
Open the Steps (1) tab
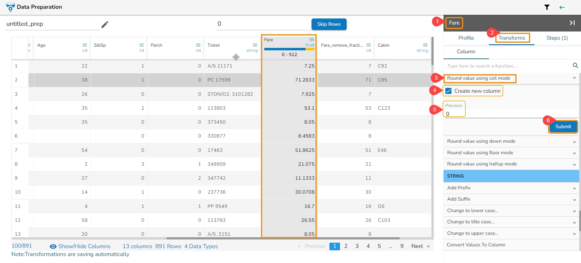557,38
